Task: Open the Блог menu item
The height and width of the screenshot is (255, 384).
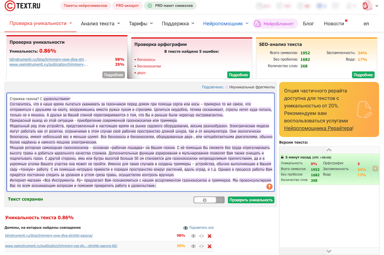Action: tap(308, 23)
